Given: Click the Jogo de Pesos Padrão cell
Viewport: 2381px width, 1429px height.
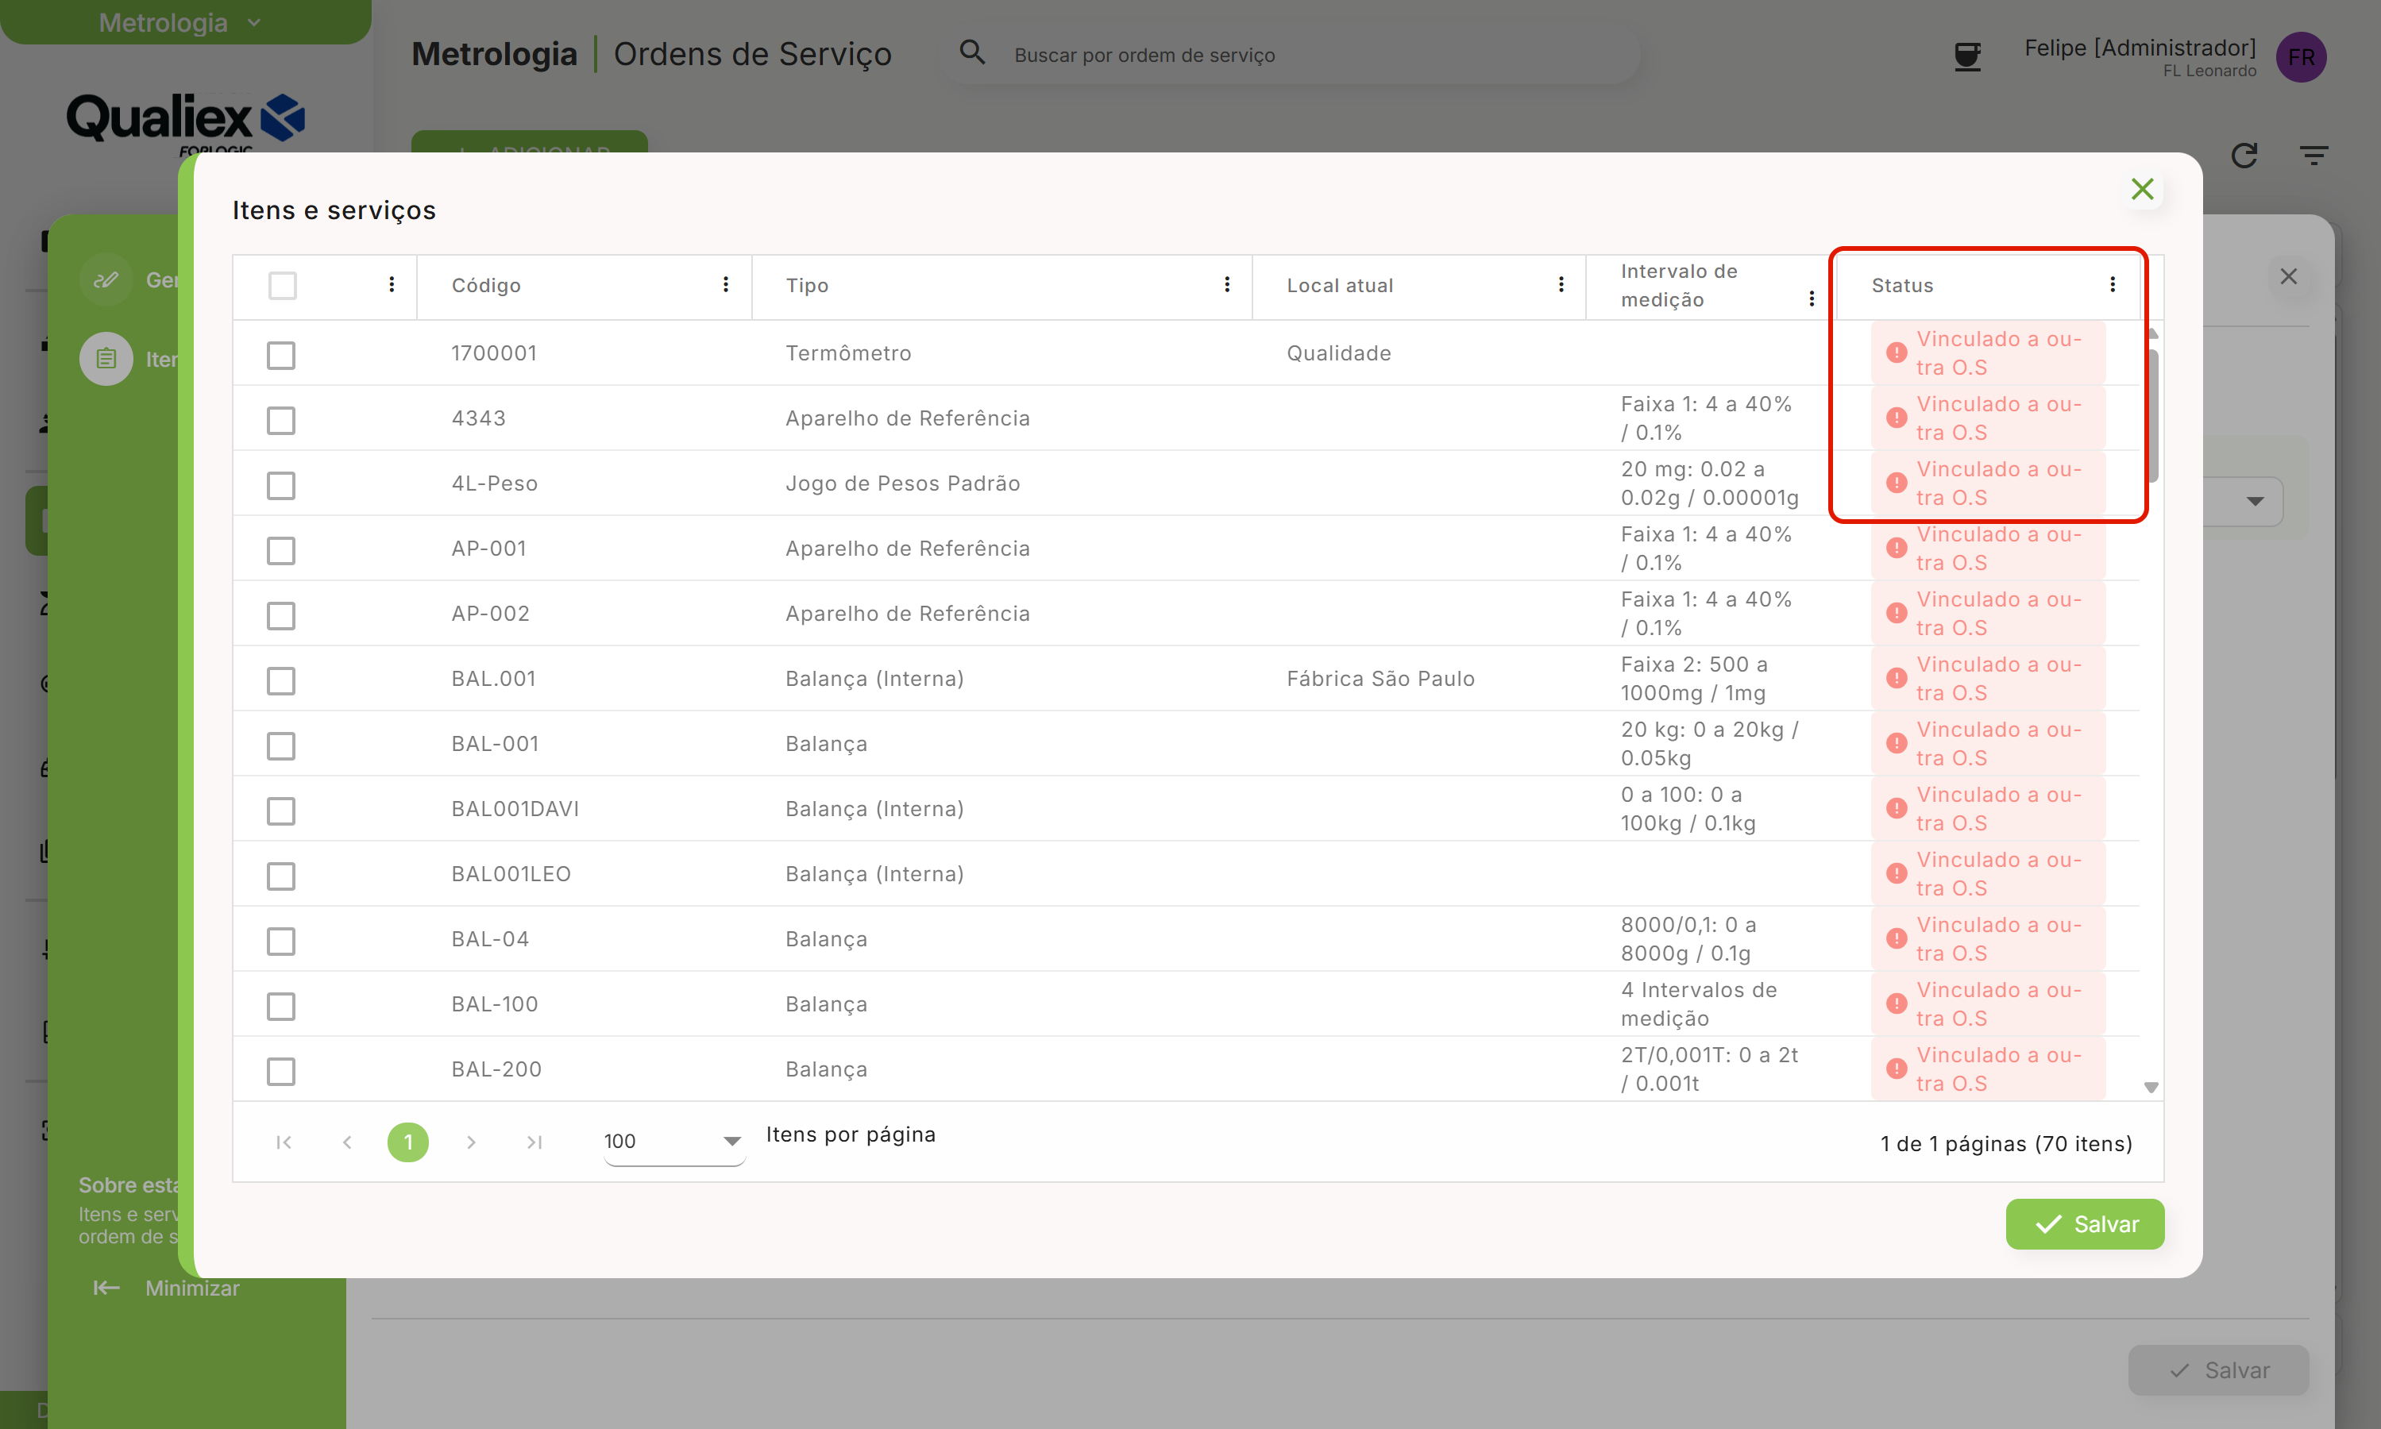Looking at the screenshot, I should (901, 483).
